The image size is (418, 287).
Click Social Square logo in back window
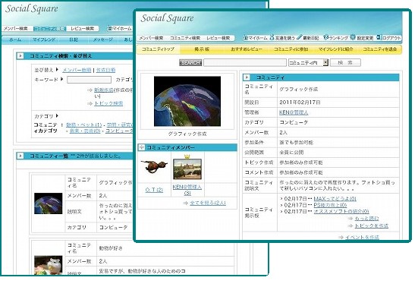tap(32, 8)
